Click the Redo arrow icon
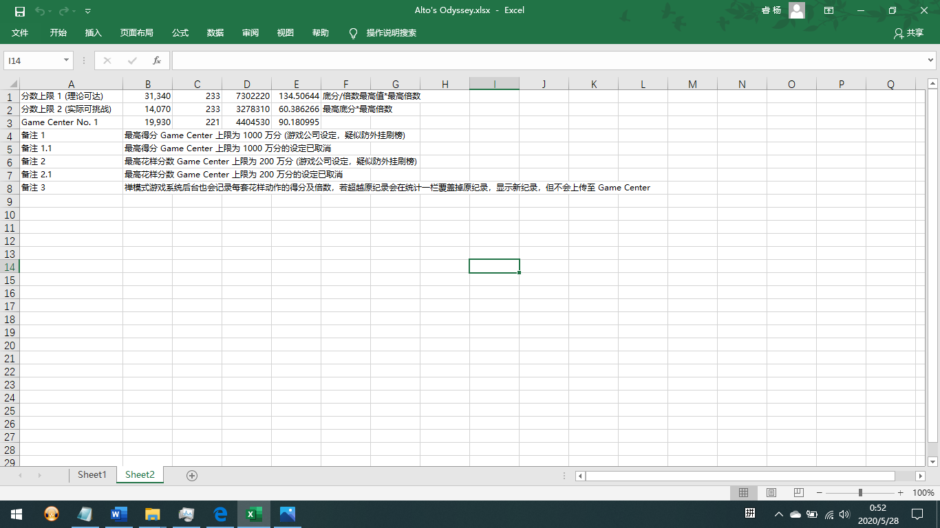Viewport: 940px width, 528px height. 64,11
